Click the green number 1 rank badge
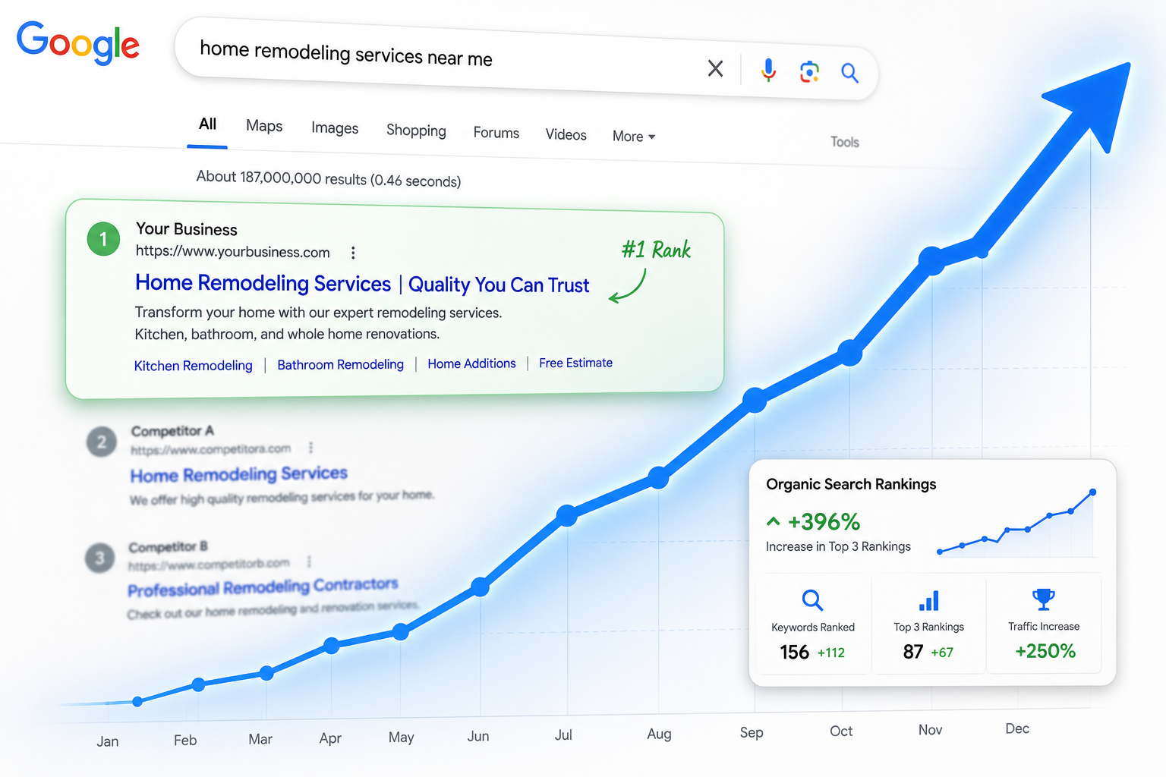 click(103, 239)
